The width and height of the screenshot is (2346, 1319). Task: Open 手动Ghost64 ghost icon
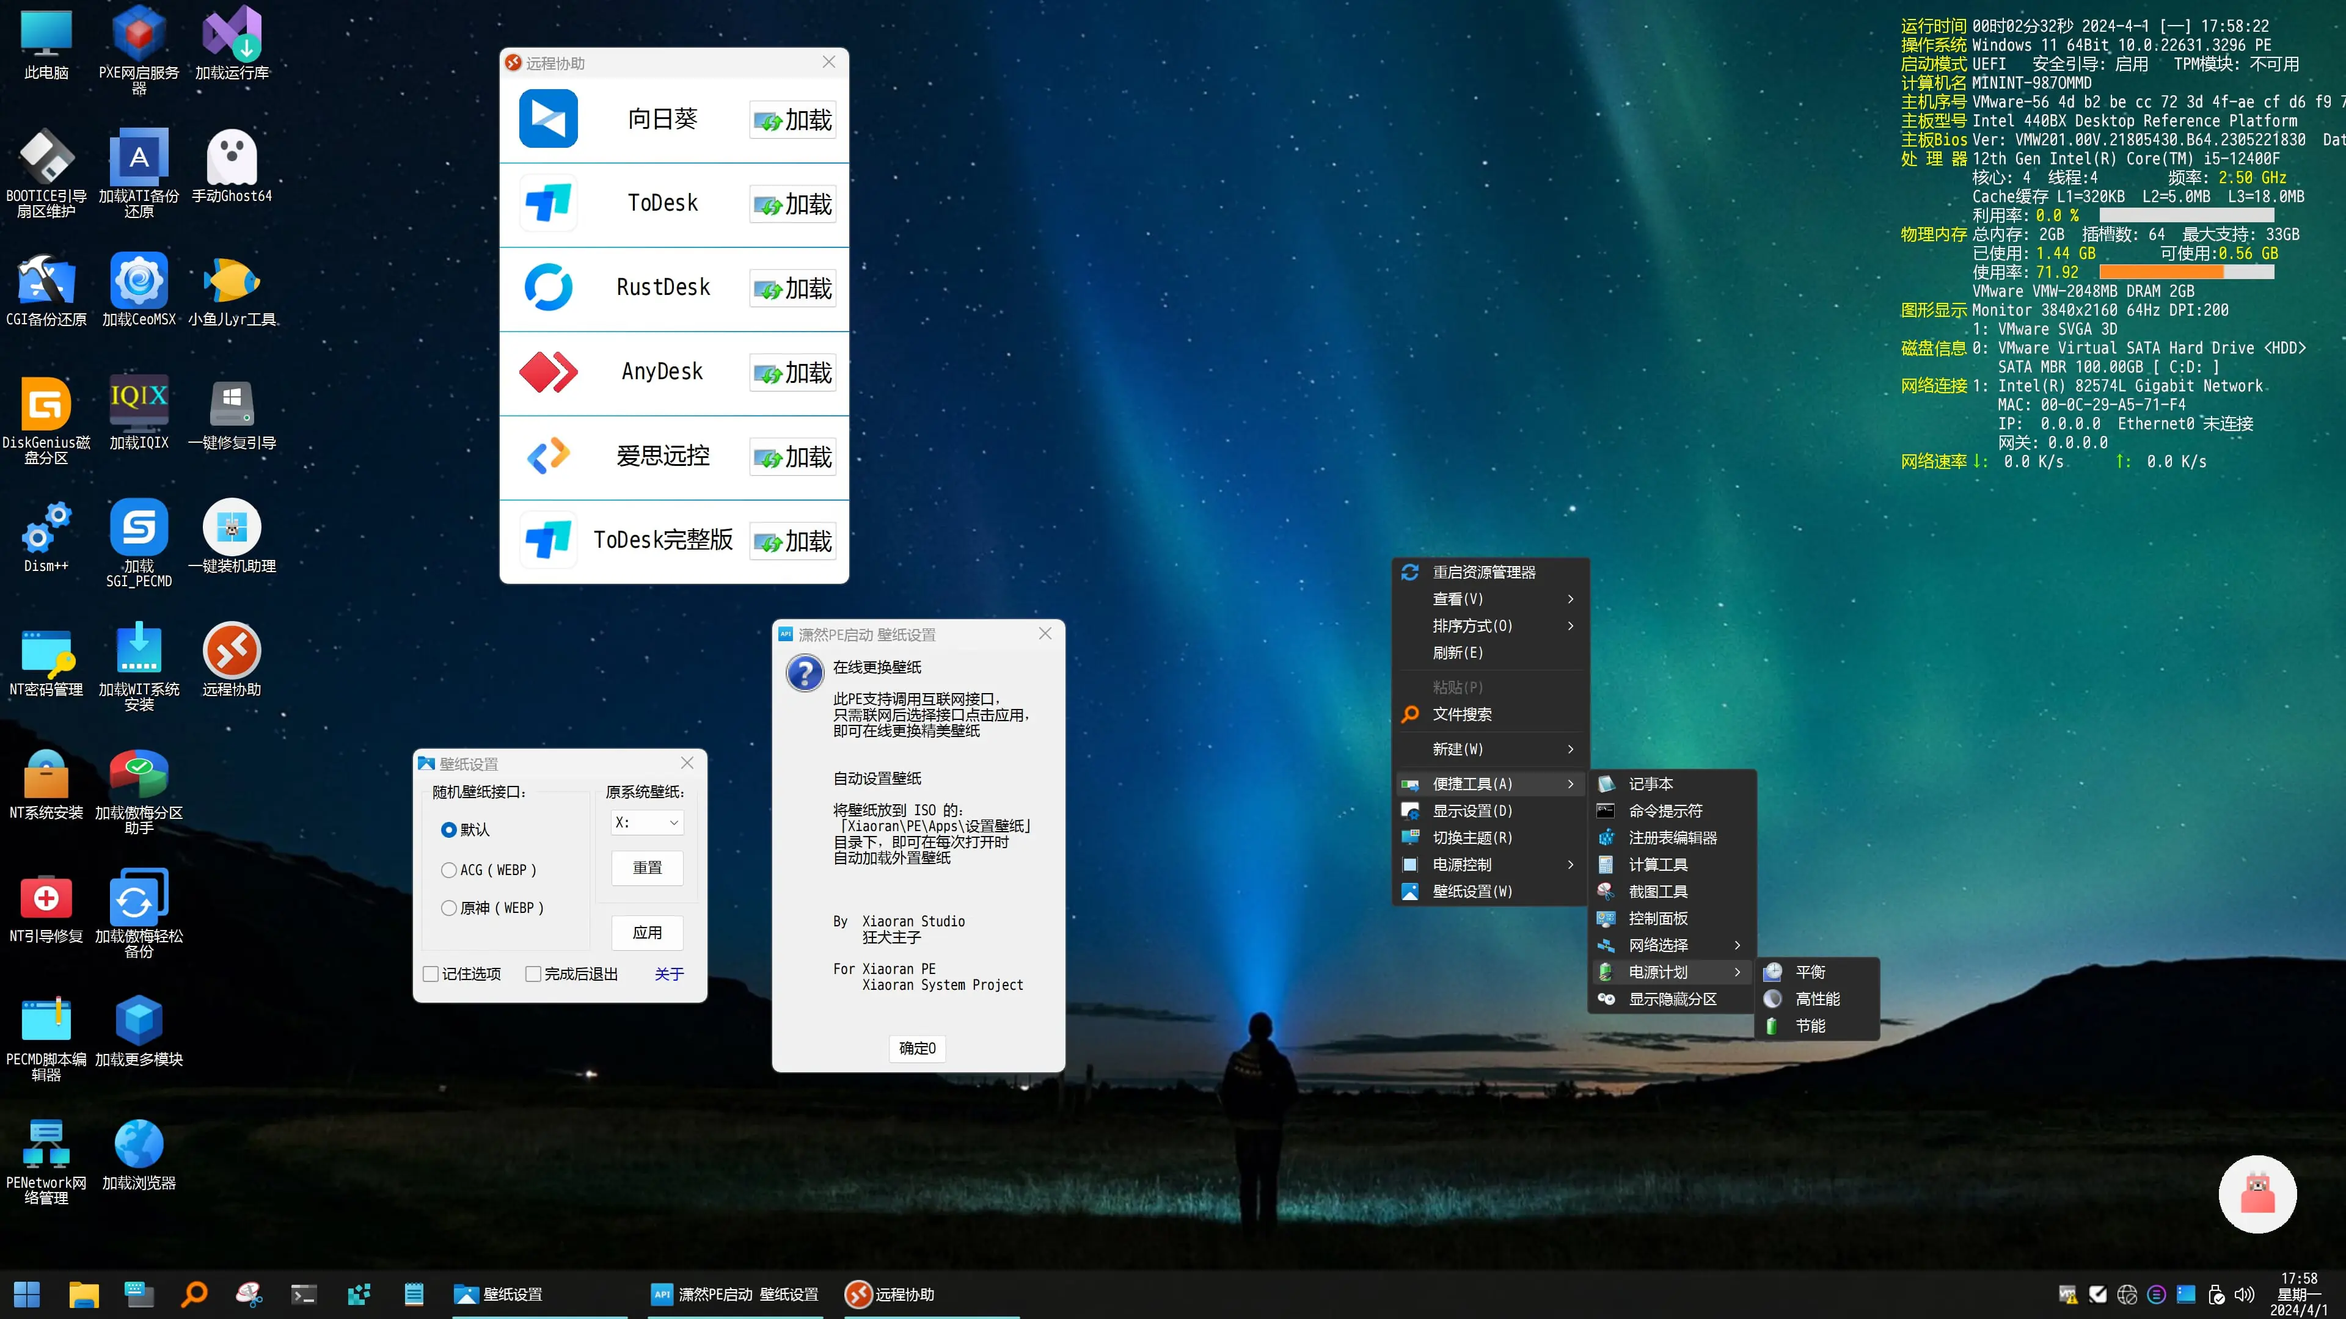click(232, 158)
